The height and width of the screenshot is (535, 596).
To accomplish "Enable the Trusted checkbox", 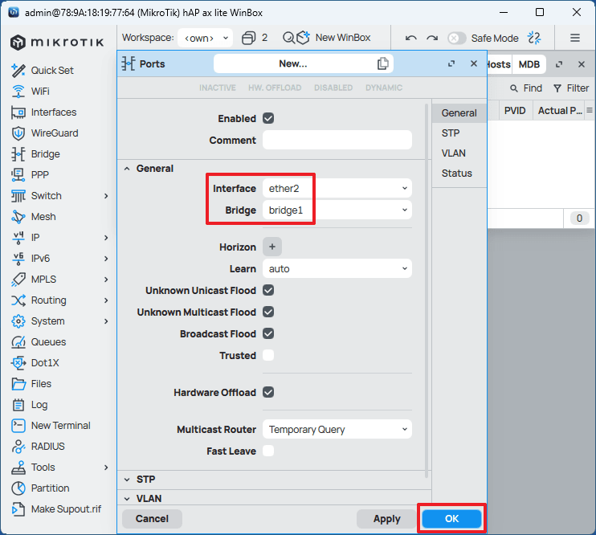I will [x=268, y=355].
